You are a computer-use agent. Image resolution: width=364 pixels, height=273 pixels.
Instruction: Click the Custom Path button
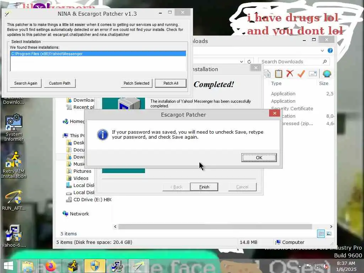coord(60,83)
